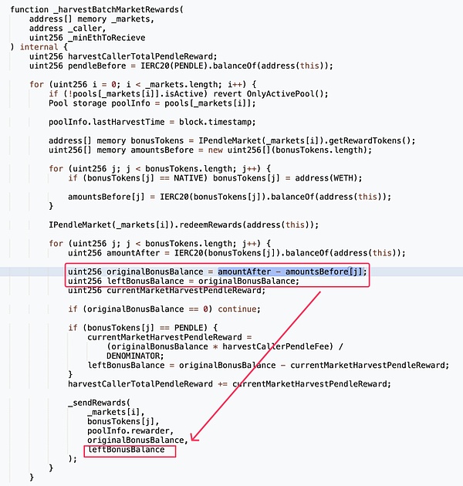Click redeemRewards method call
Image resolution: width=463 pixels, height=486 pixels.
pyautogui.click(x=210, y=224)
